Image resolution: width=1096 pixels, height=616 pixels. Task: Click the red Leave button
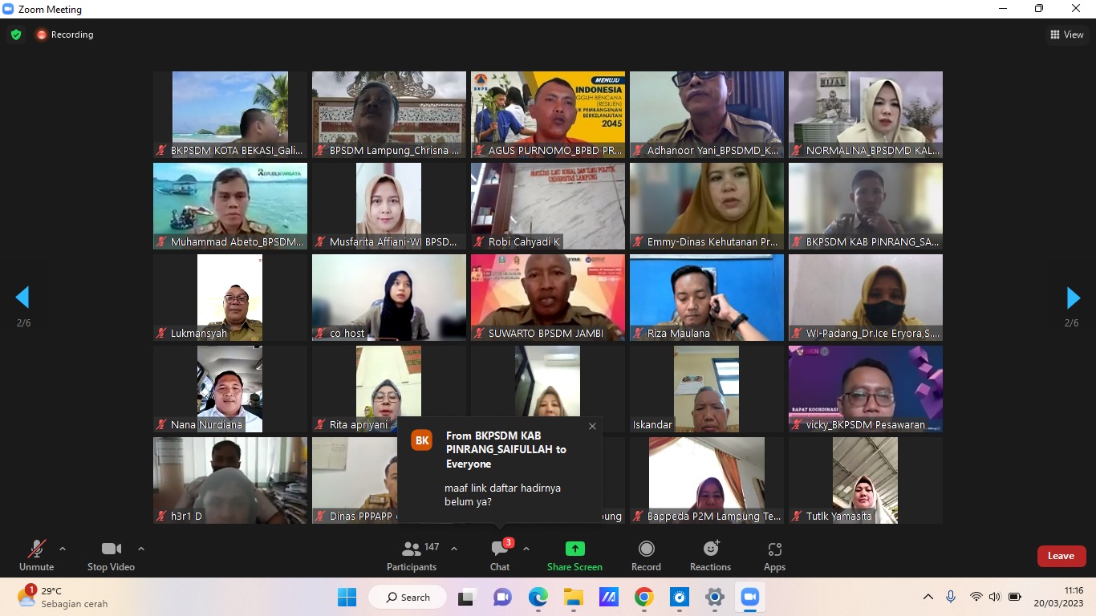tap(1061, 556)
